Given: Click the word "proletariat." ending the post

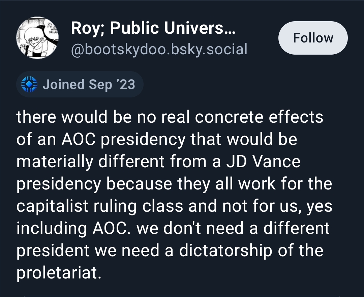Looking at the screenshot, I should click(59, 272).
